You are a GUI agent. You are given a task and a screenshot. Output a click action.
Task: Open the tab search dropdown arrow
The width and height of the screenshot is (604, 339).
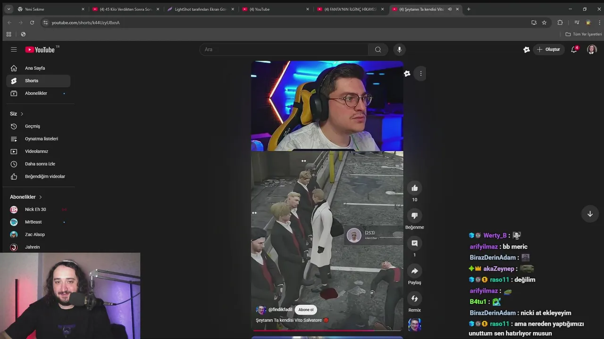pyautogui.click(x=8, y=9)
